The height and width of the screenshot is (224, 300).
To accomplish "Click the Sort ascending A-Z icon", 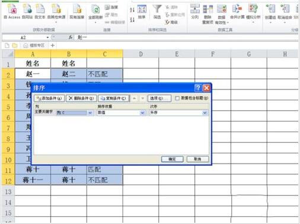I will pyautogui.click(x=132, y=9).
